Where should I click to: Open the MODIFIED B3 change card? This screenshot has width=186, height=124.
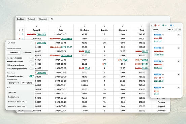(x=166, y=51)
